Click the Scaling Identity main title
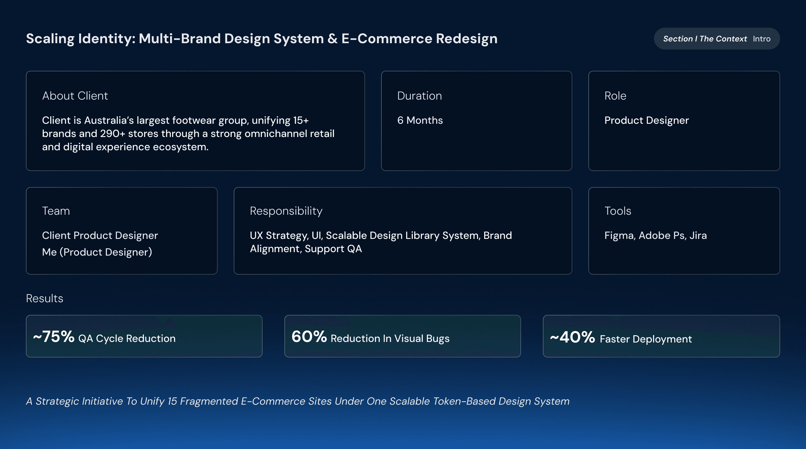The height and width of the screenshot is (449, 806). point(262,39)
